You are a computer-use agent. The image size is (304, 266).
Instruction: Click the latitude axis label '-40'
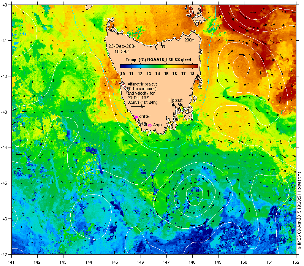(4, 5)
